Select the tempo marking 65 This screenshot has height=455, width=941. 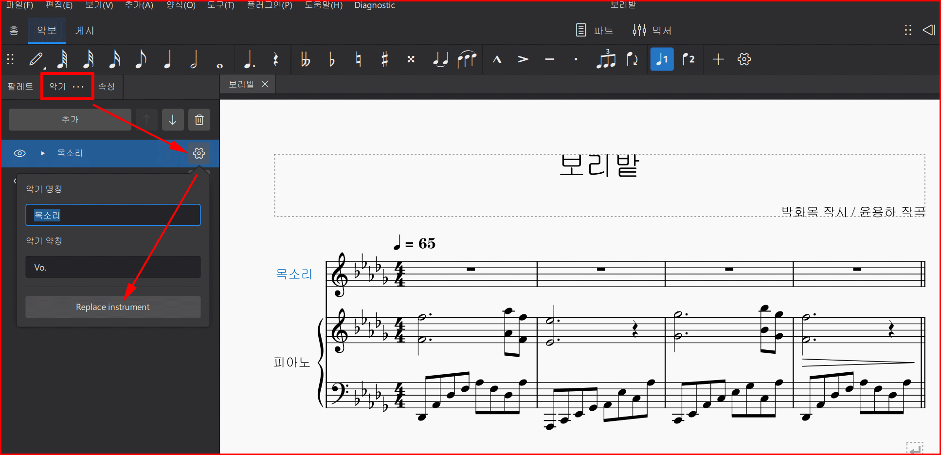415,243
